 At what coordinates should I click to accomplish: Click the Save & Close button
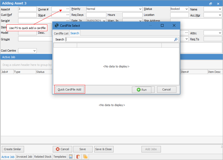(x=103, y=149)
